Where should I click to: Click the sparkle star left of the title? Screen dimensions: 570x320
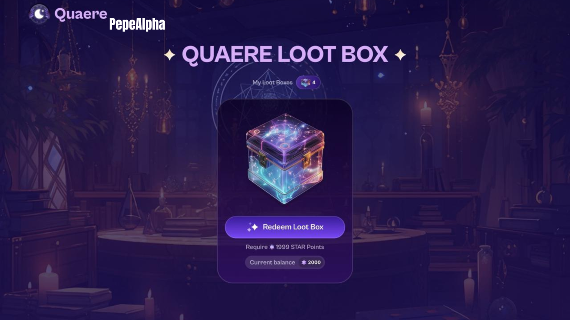[x=170, y=55]
